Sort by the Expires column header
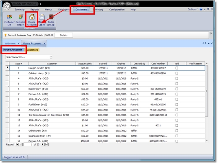This screenshot has width=218, height=164. (x=121, y=64)
